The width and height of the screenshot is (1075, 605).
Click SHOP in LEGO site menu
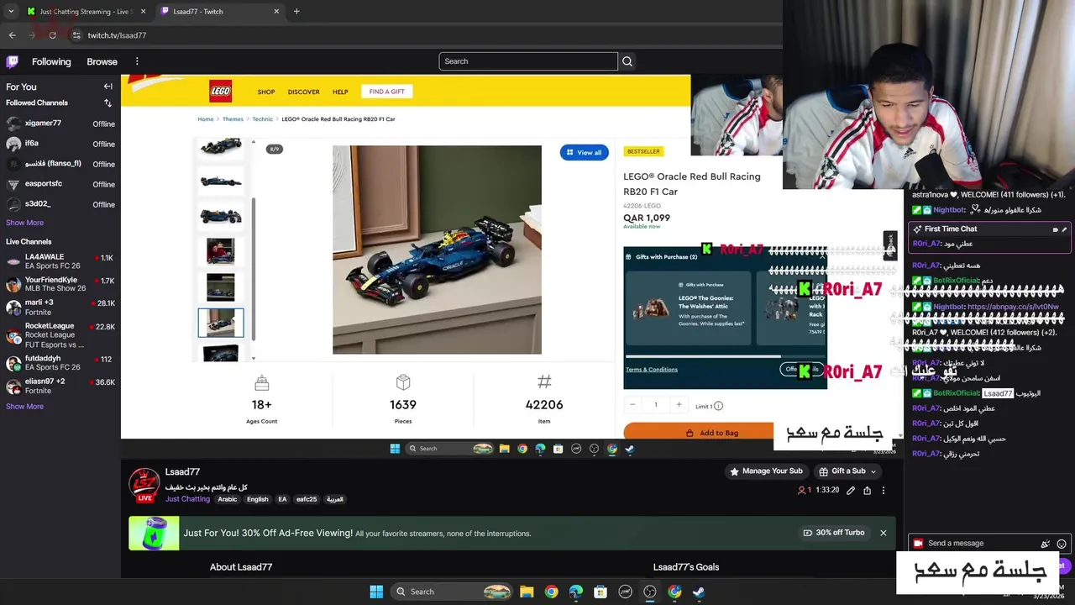(x=266, y=92)
